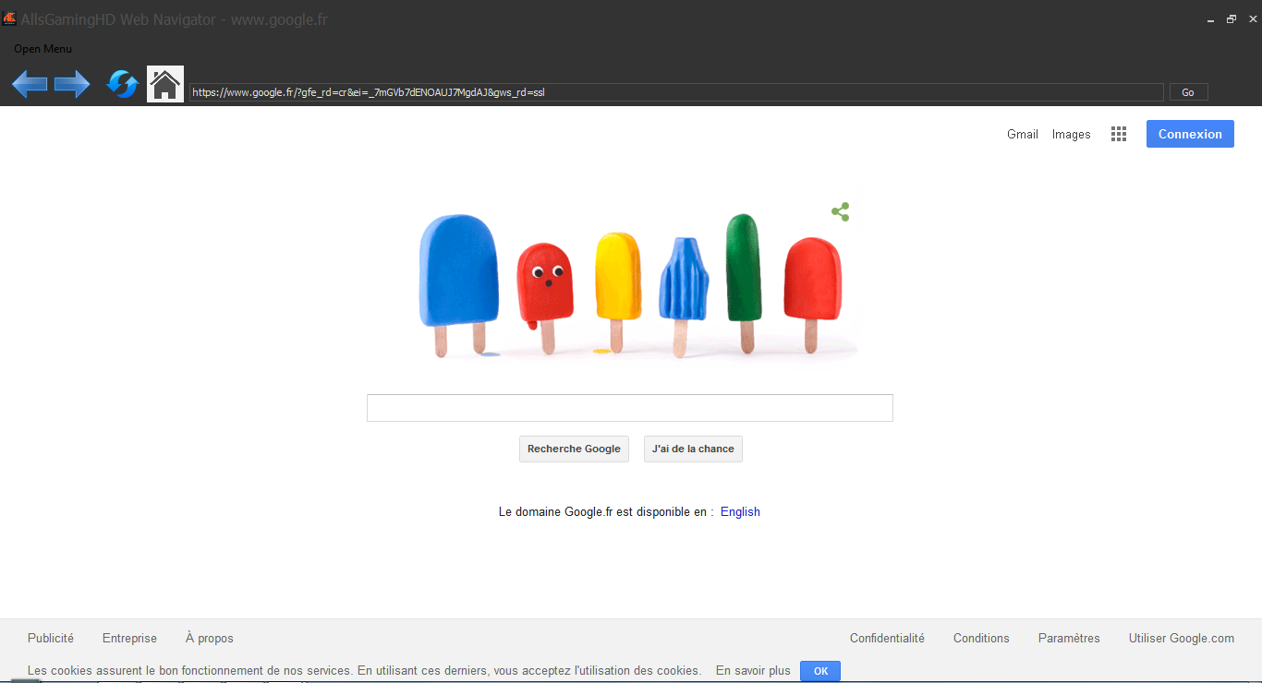Open the Images link

pyautogui.click(x=1072, y=134)
